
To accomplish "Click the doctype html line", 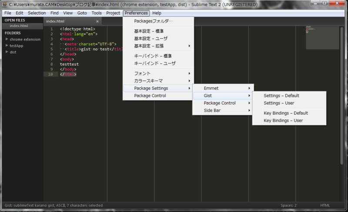I will (77, 29).
